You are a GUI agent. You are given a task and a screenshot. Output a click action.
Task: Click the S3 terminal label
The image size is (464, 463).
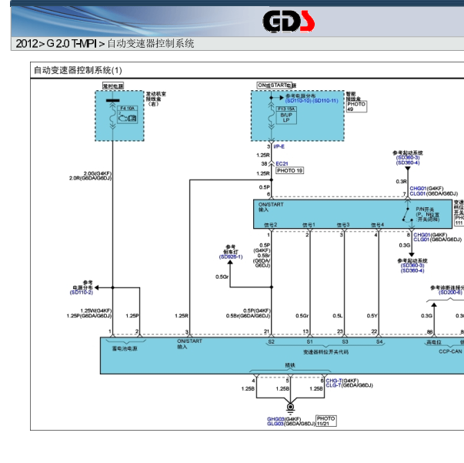click(x=345, y=342)
